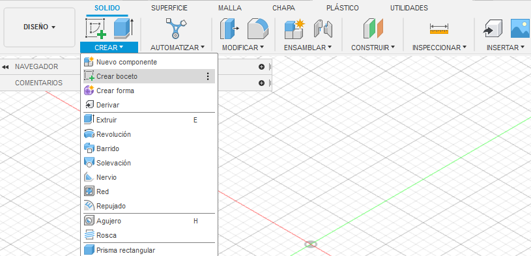Switch to the Solido tab
This screenshot has width=531, height=256.
click(x=107, y=8)
